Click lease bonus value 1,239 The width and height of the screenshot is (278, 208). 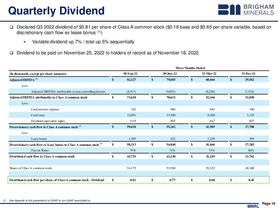[x=211, y=139]
